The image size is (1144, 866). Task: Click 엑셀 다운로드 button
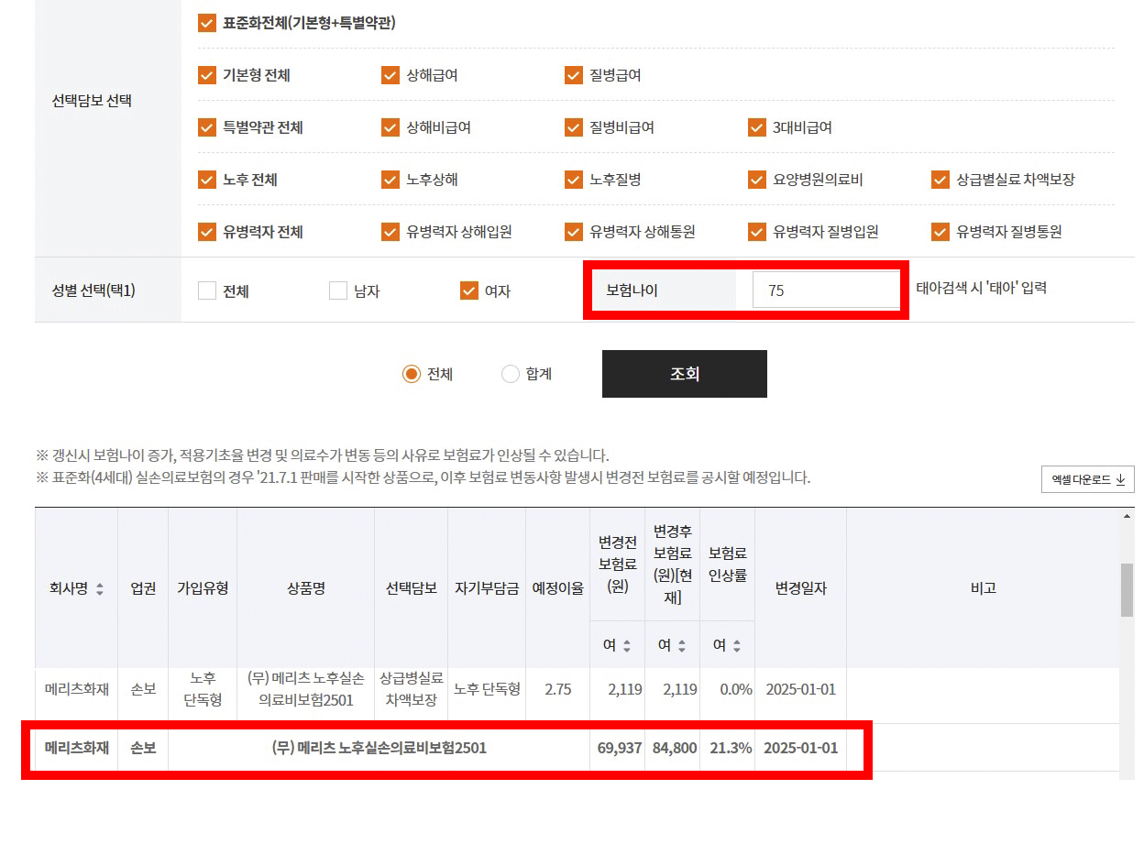pyautogui.click(x=1088, y=479)
